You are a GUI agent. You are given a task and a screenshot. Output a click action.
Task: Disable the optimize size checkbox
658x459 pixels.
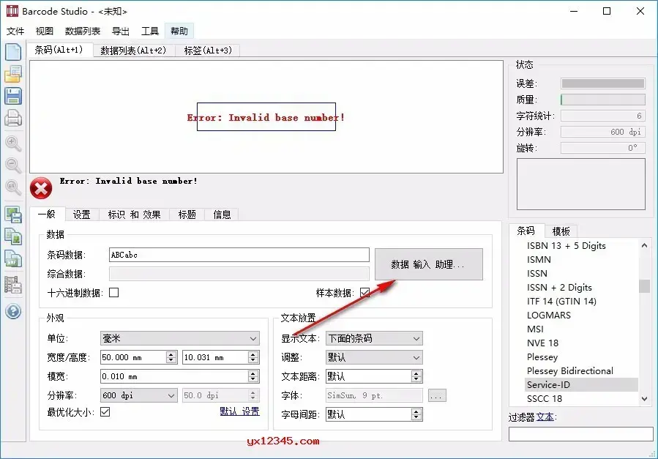(x=105, y=412)
